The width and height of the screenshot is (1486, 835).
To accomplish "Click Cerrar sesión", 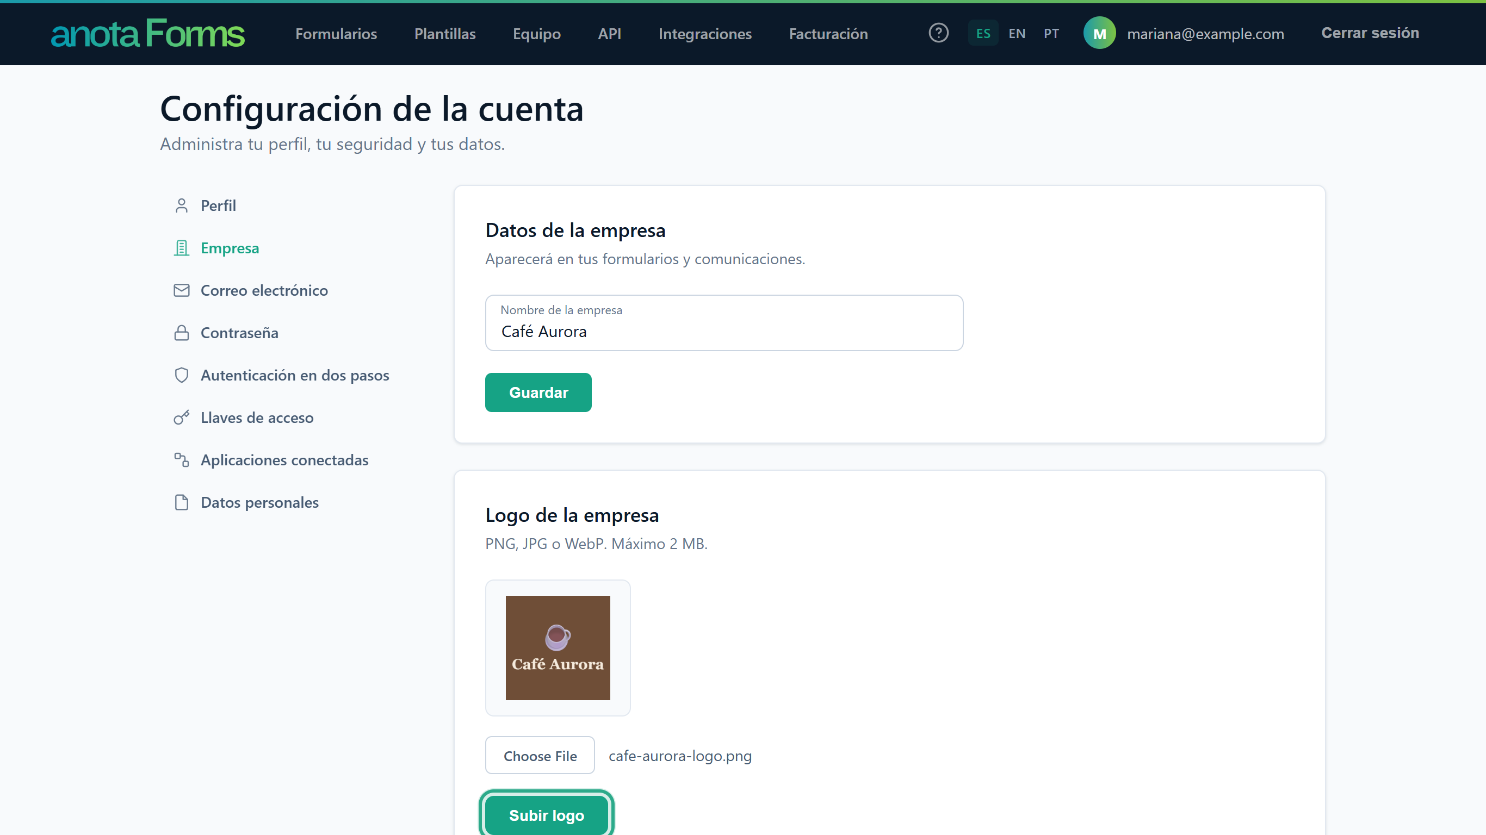I will 1370,33.
